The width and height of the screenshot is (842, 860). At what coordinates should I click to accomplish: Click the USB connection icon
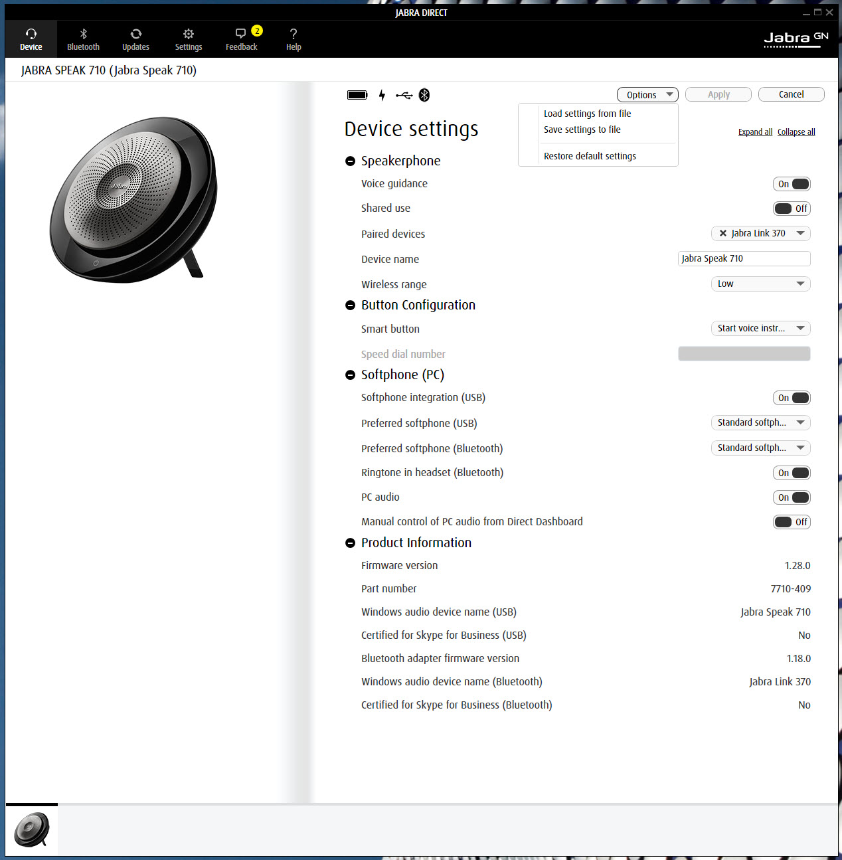click(404, 95)
